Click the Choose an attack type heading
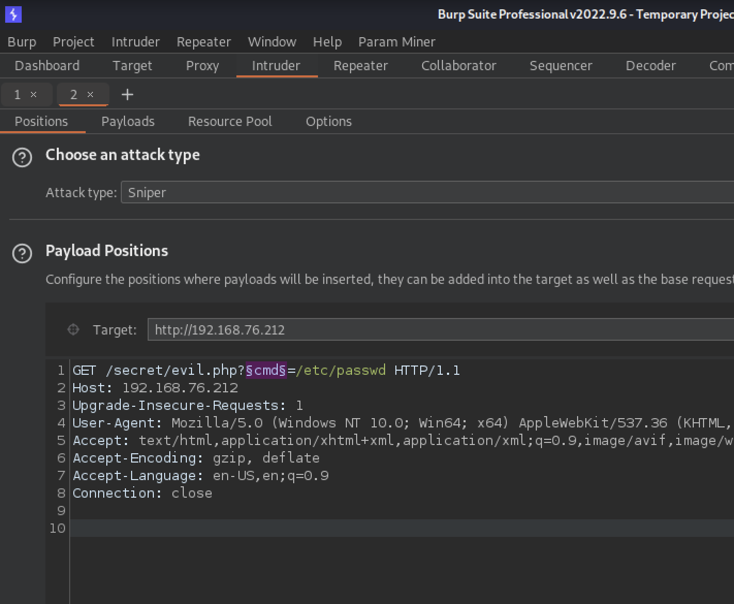This screenshot has height=604, width=734. coord(123,155)
